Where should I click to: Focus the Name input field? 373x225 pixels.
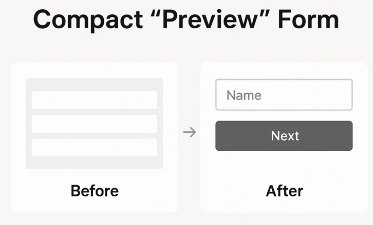(x=284, y=95)
